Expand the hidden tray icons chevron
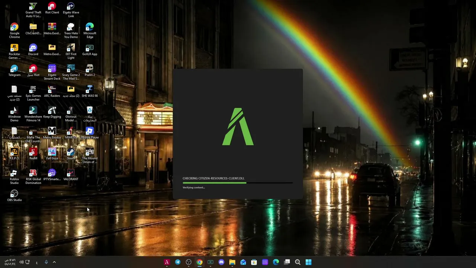 tap(54, 262)
